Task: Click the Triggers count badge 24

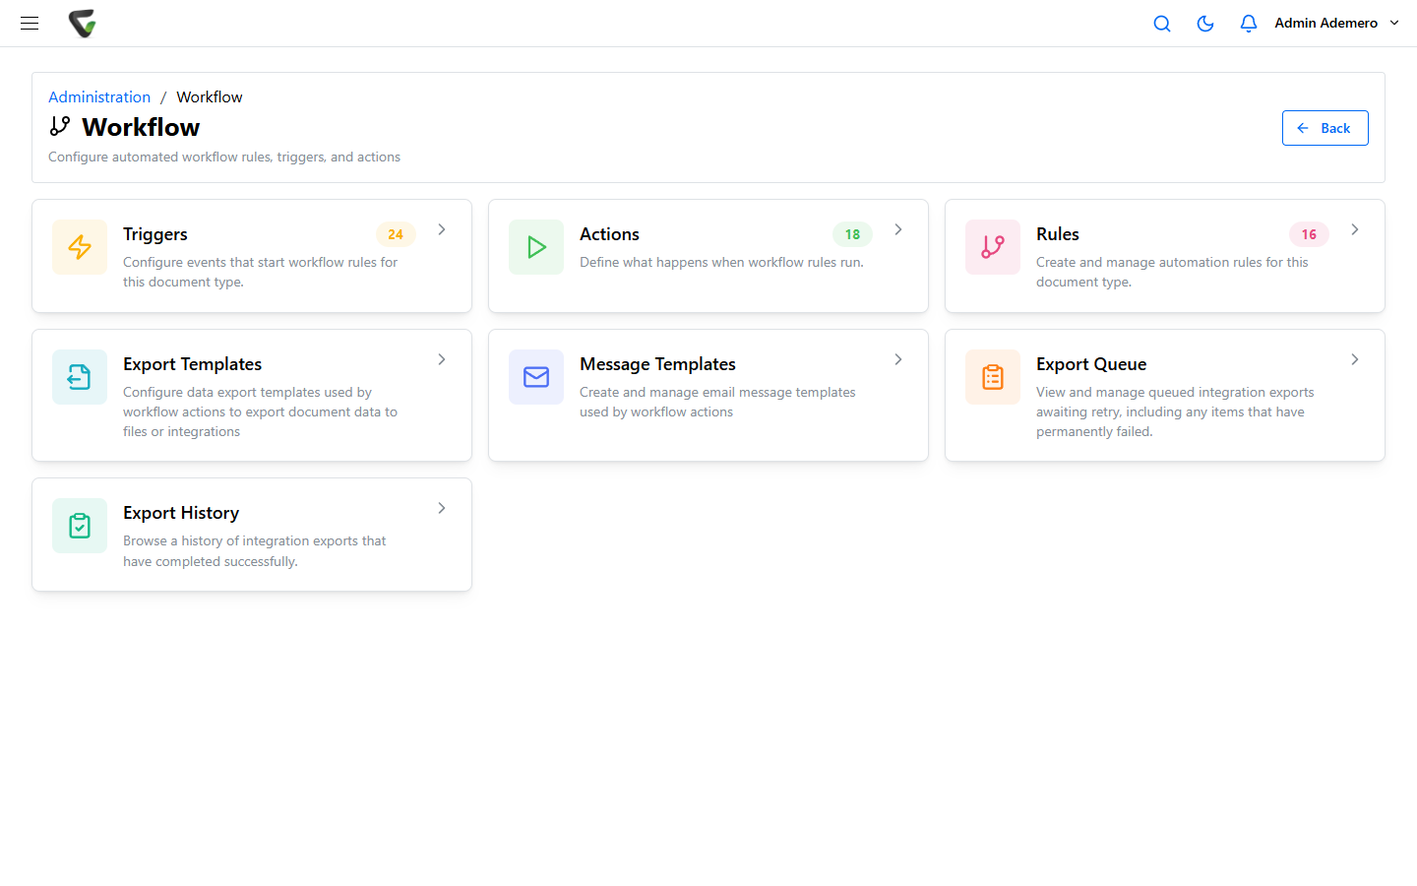Action: point(396,234)
